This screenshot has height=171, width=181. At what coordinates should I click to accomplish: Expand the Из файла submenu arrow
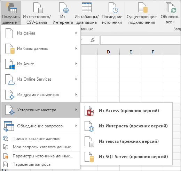(x=76, y=33)
